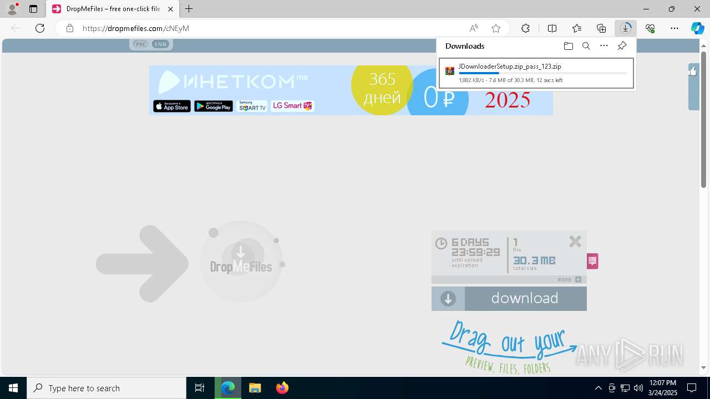Click the download button
The width and height of the screenshot is (710, 399).
[509, 299]
